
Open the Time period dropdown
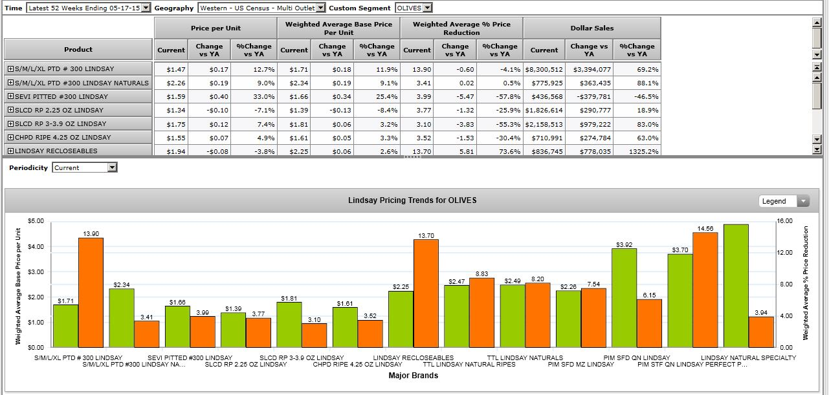tap(145, 8)
